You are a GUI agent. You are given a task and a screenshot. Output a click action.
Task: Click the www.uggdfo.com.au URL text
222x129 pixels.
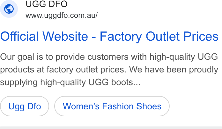(x=62, y=15)
